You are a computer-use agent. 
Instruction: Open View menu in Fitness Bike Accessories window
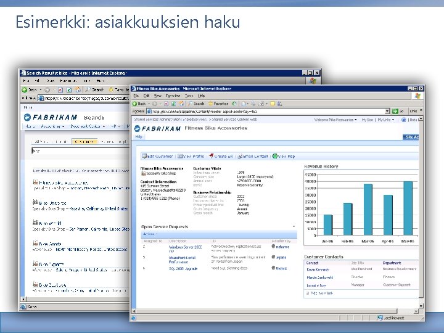pyautogui.click(x=158, y=96)
